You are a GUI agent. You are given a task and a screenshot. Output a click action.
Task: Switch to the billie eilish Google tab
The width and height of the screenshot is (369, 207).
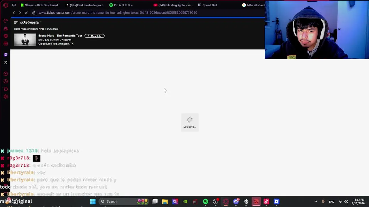click(253, 5)
